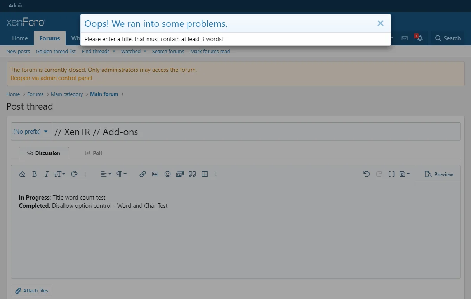Toggle BB code mode brackets icon
The width and height of the screenshot is (471, 299).
(391, 174)
